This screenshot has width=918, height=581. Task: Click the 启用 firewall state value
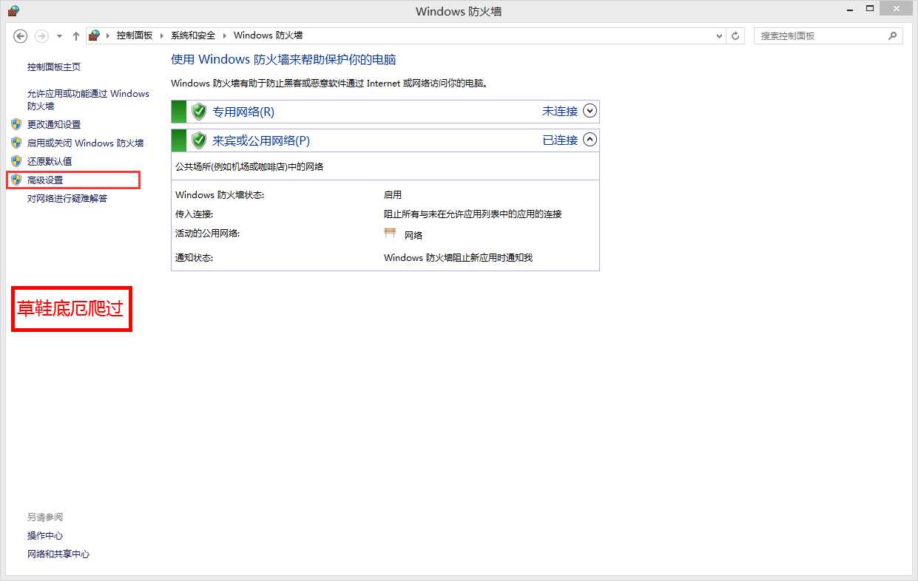[x=393, y=195]
